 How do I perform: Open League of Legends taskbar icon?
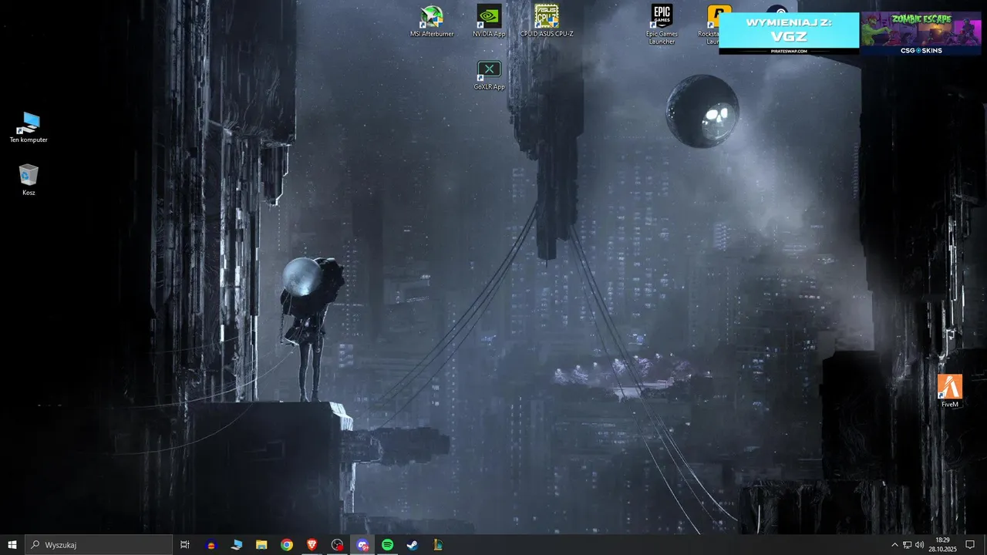pyautogui.click(x=438, y=545)
